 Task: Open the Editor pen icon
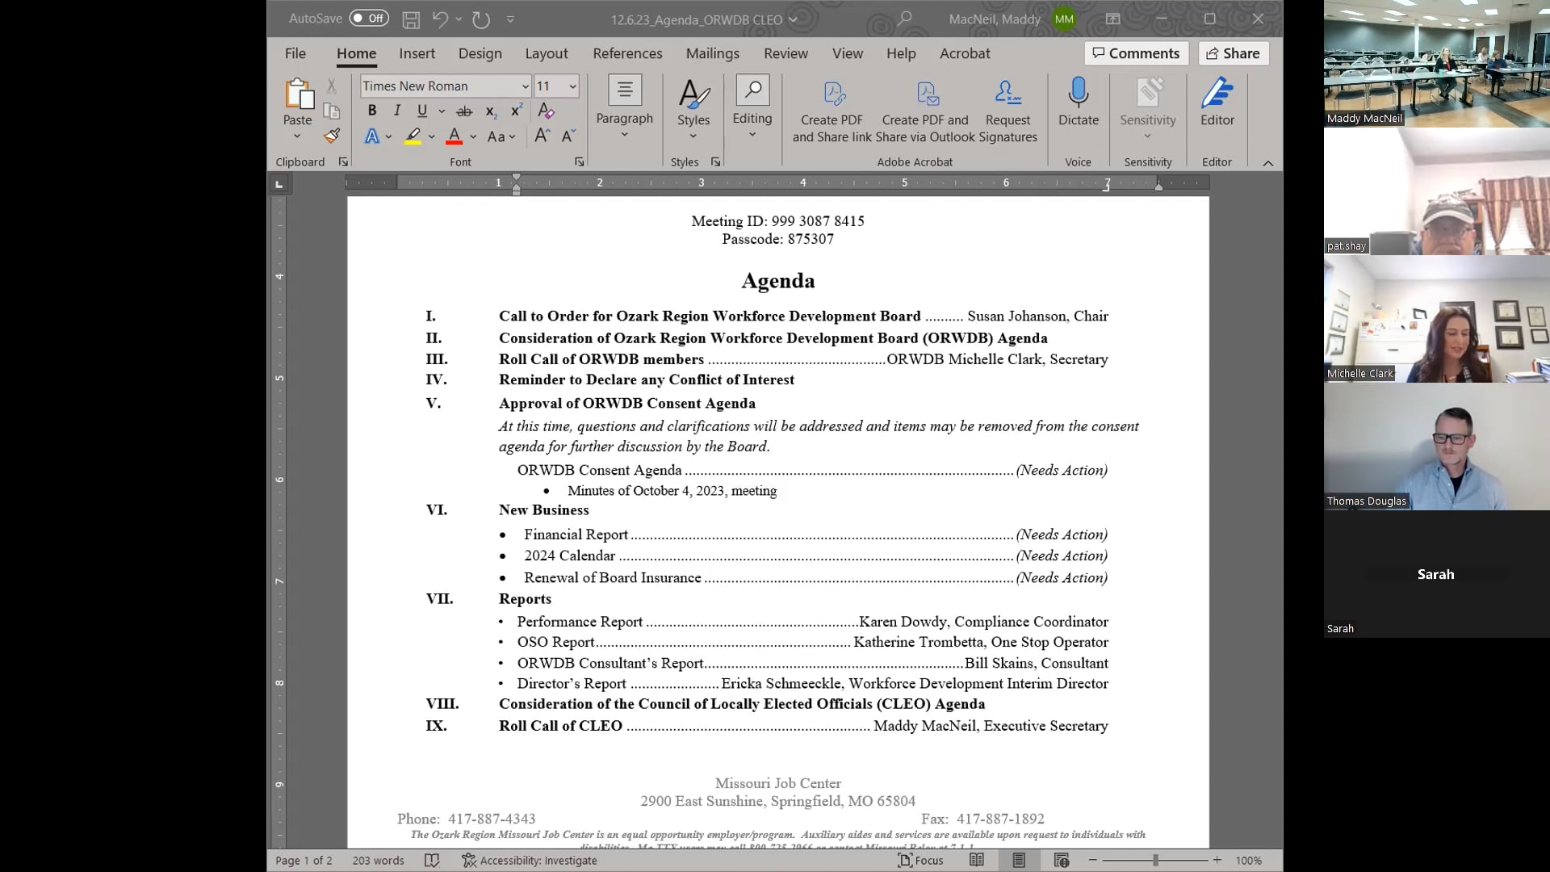(x=1217, y=94)
